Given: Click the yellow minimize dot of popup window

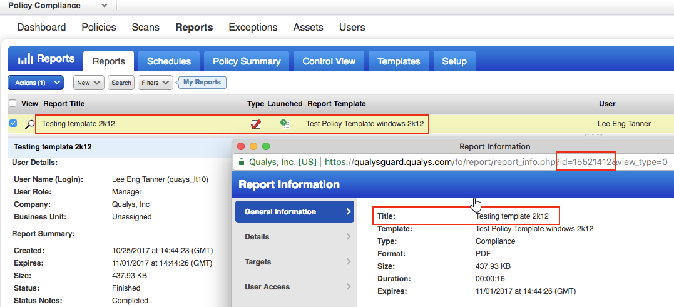Looking at the screenshot, I should [x=253, y=146].
